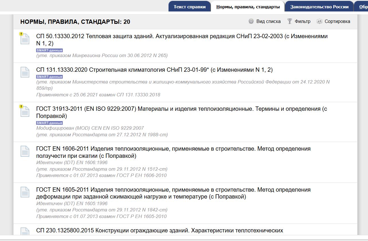Click SMART-данные badge under ГОСТ 31913-2011
The width and height of the screenshot is (368, 241).
(x=49, y=123)
